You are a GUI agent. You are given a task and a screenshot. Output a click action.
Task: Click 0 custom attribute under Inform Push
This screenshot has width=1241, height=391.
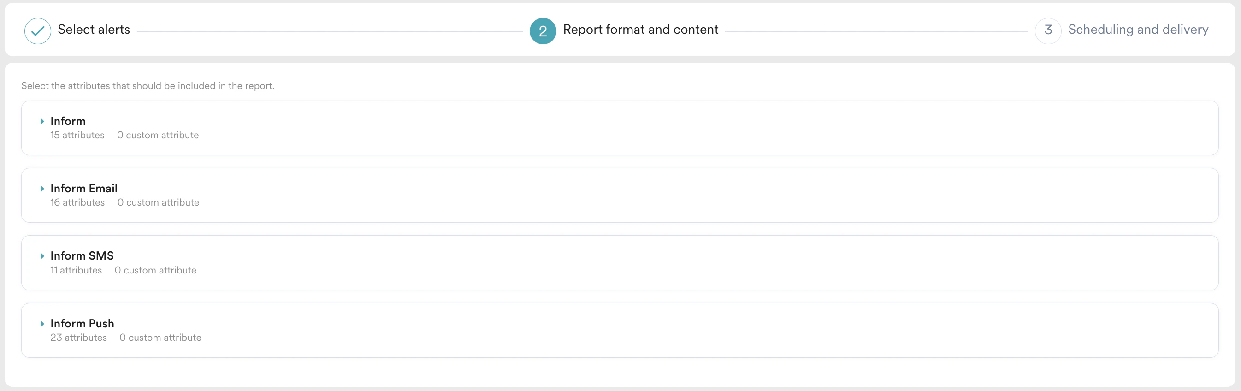tap(160, 338)
